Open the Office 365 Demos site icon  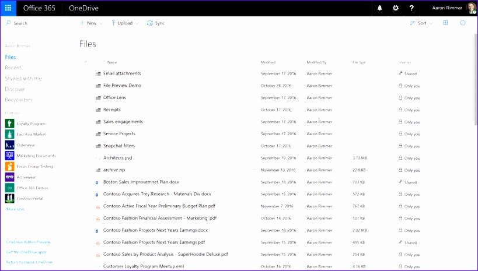pos(10,188)
